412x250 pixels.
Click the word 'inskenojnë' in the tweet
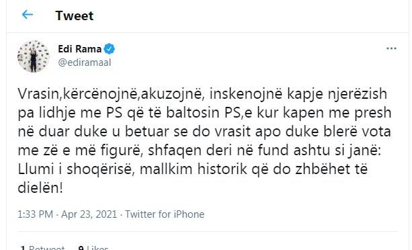[x=246, y=94]
